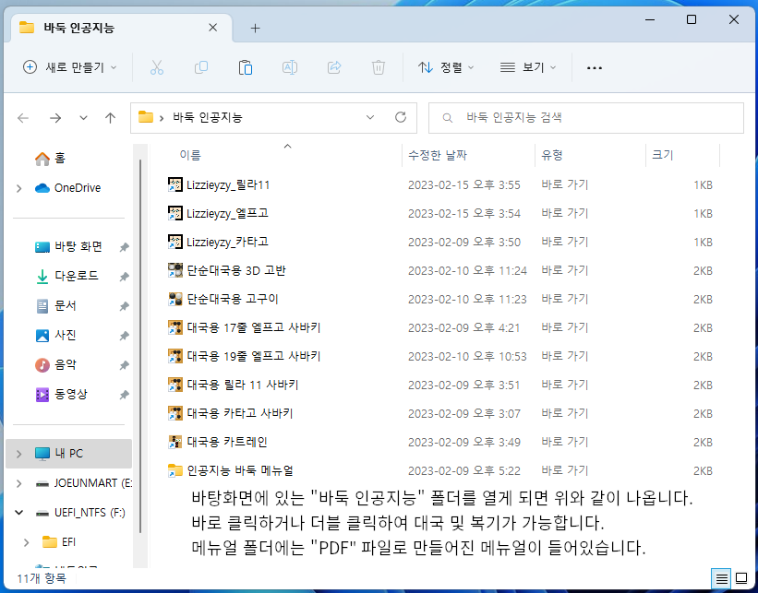Open the 정렬 sort dropdown
Screen dimensions: 758x593
[x=446, y=67]
